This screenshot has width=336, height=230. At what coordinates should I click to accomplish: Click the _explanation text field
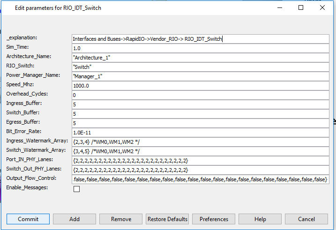pyautogui.click(x=200, y=39)
